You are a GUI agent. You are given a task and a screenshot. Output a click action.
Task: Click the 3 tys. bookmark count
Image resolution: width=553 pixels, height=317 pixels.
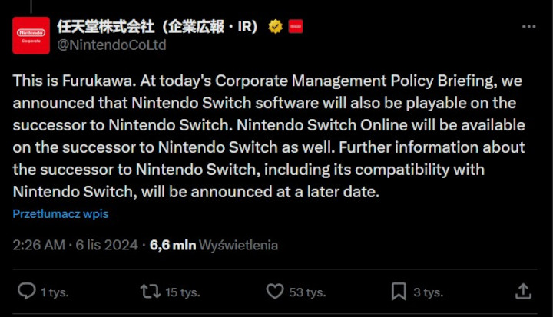coord(428,292)
